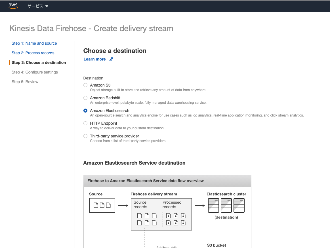Click the Elasticsearch cluster server icons
The width and height of the screenshot is (330, 248).
[226, 205]
